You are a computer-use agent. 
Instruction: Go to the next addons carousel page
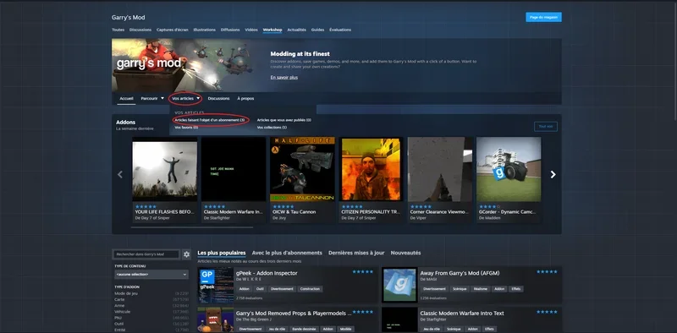(553, 174)
